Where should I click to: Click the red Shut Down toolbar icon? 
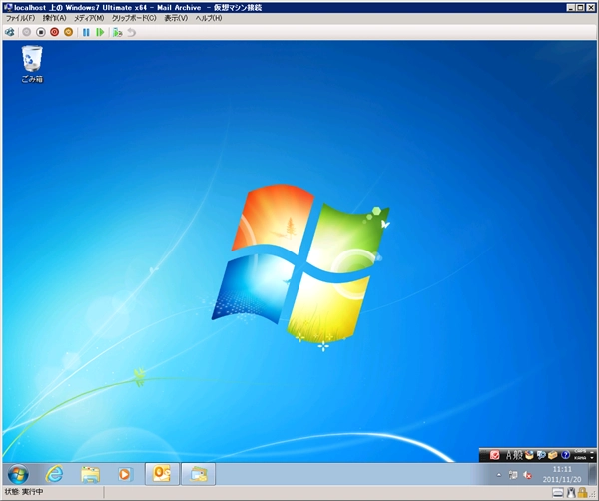(x=54, y=33)
